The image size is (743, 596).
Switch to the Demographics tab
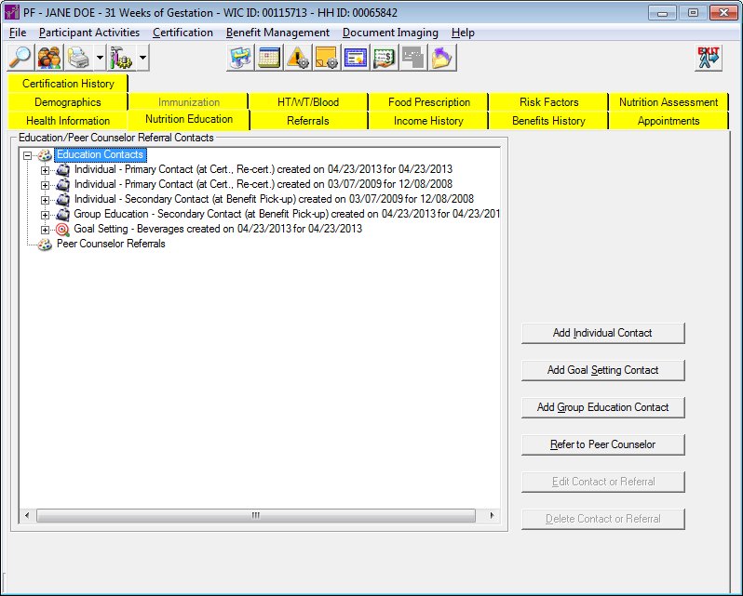click(x=68, y=102)
